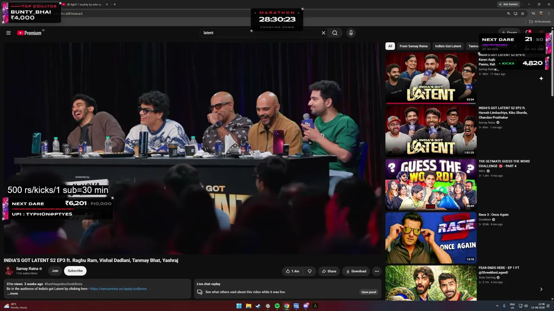Select 'From Samay Raina' filter chip

point(413,46)
